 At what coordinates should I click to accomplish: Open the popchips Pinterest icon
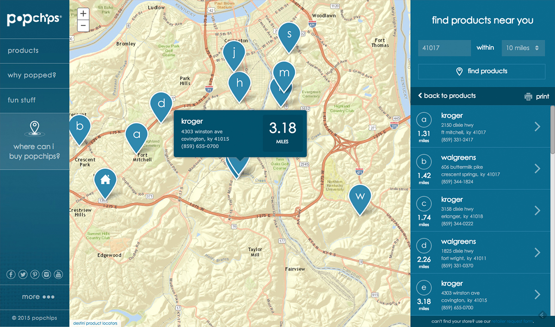point(35,275)
